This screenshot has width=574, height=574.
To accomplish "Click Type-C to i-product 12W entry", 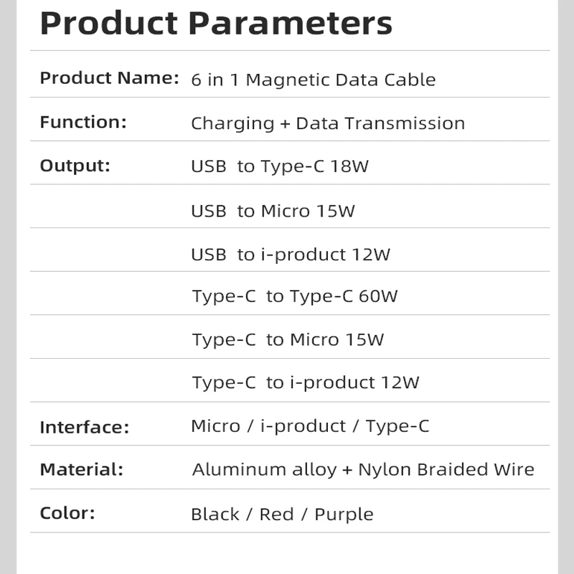I will [305, 382].
